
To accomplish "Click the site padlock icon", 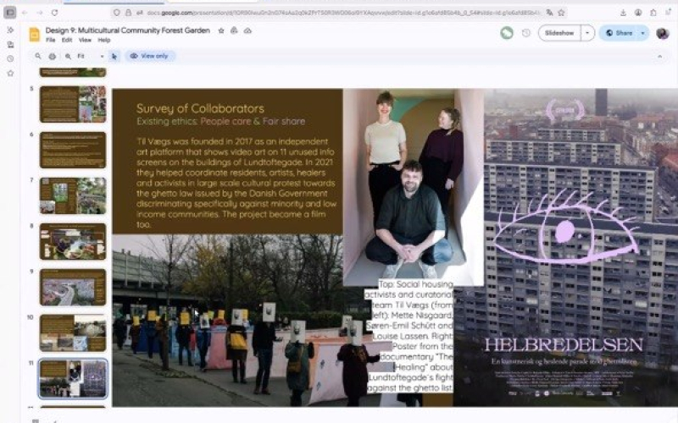I will coord(129,13).
